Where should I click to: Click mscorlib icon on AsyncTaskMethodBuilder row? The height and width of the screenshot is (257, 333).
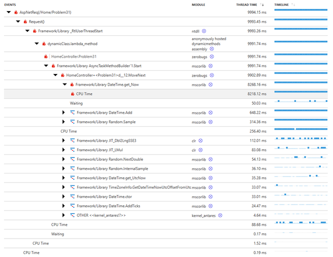pos(210,66)
